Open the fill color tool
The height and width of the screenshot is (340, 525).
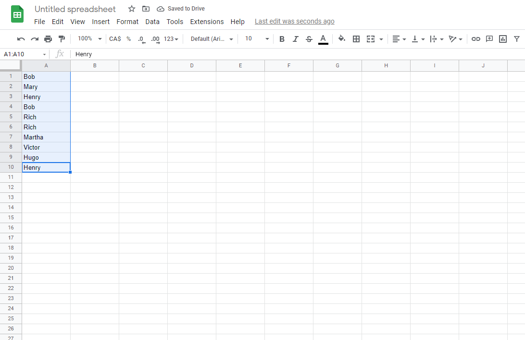(x=341, y=38)
